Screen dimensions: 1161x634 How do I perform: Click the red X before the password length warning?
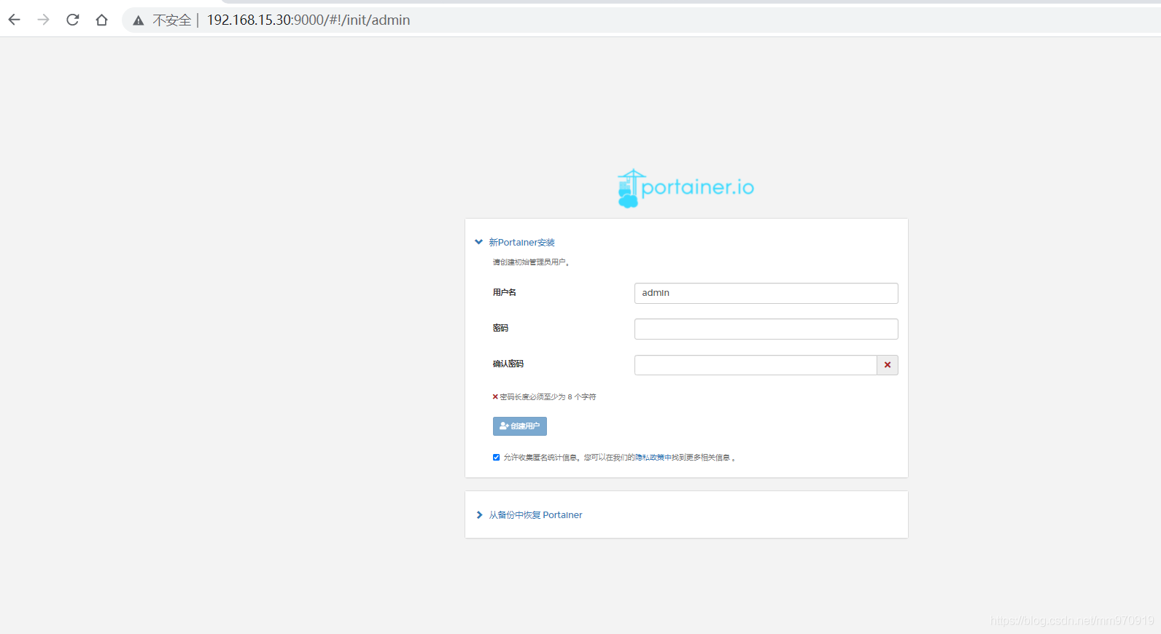coord(495,397)
